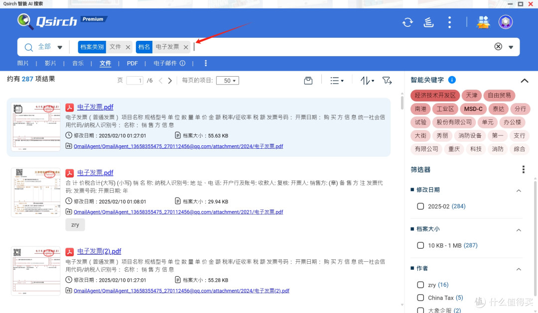Click thumbnail of first 电子发票.pdf result

point(36,126)
